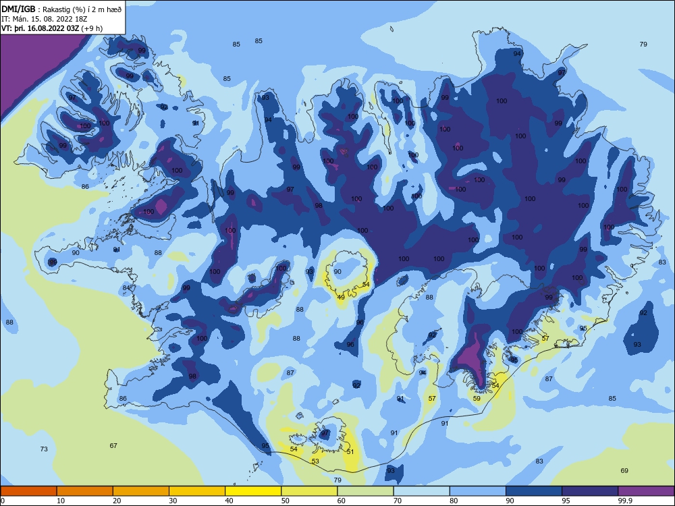Select the bright yellow 40–50 legend swatch
The image size is (675, 506).
coord(253,491)
